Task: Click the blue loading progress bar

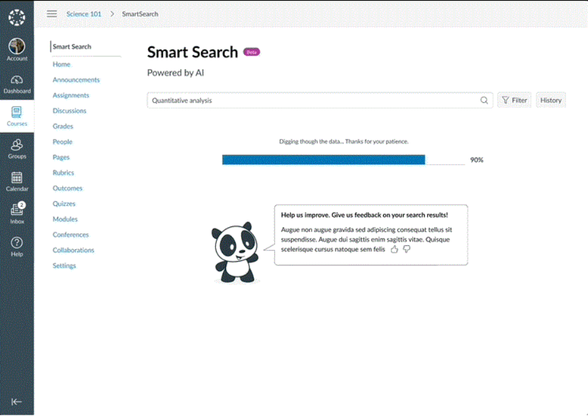Action: point(324,160)
